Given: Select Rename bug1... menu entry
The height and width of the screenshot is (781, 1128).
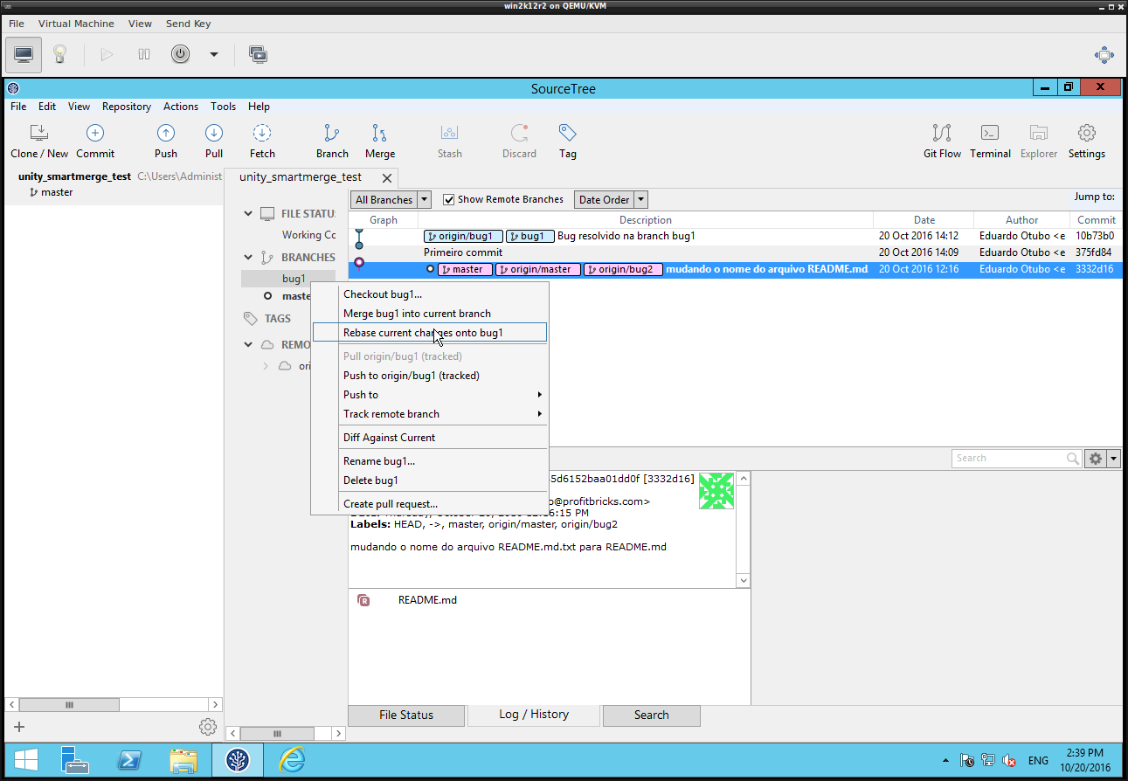Looking at the screenshot, I should click(430, 461).
